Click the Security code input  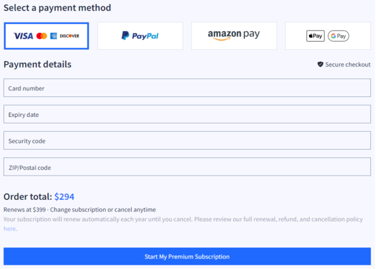187,141
